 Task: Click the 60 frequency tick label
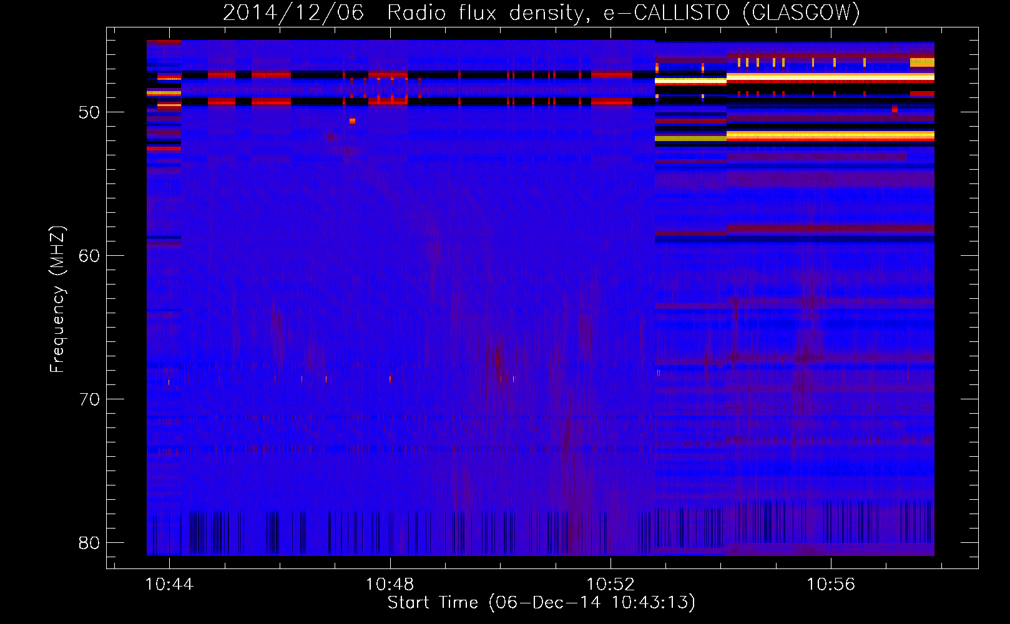coord(89,256)
